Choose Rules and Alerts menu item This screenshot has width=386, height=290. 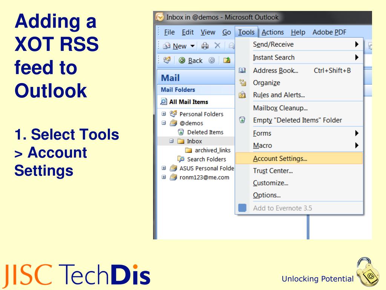(x=299, y=95)
